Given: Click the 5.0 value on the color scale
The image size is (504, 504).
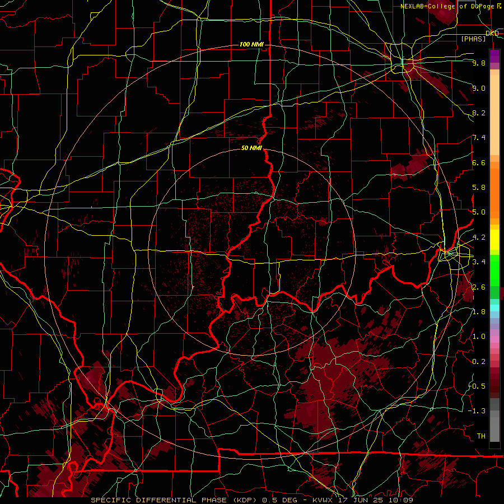Looking at the screenshot, I should click(x=479, y=212).
